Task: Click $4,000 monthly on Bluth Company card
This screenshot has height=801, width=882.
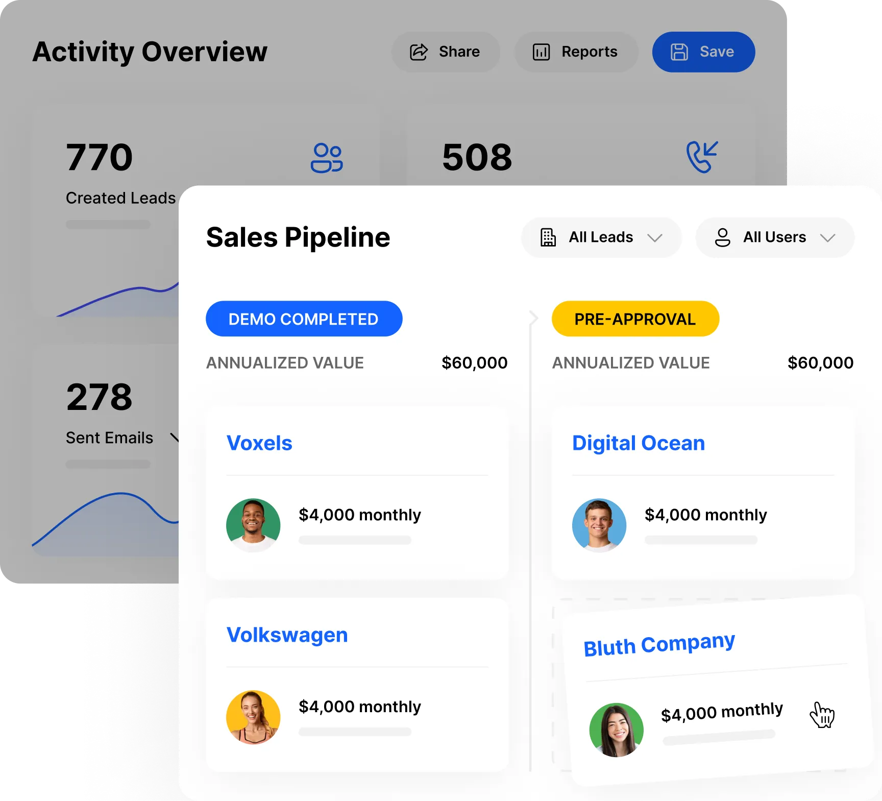Action: coord(722,712)
